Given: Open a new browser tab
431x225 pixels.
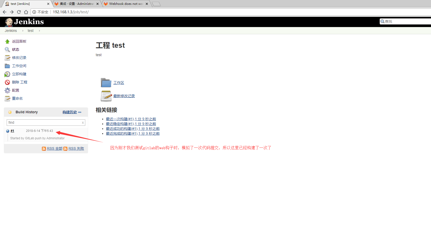Looking at the screenshot, I should pos(156,4).
